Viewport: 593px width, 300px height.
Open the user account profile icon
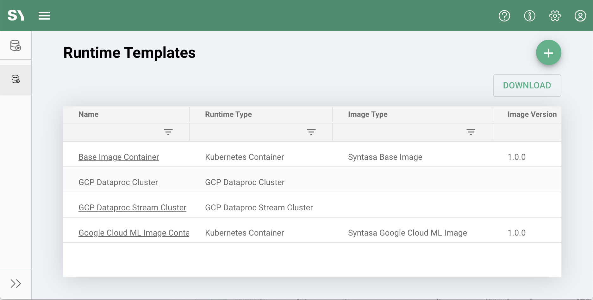click(x=580, y=15)
